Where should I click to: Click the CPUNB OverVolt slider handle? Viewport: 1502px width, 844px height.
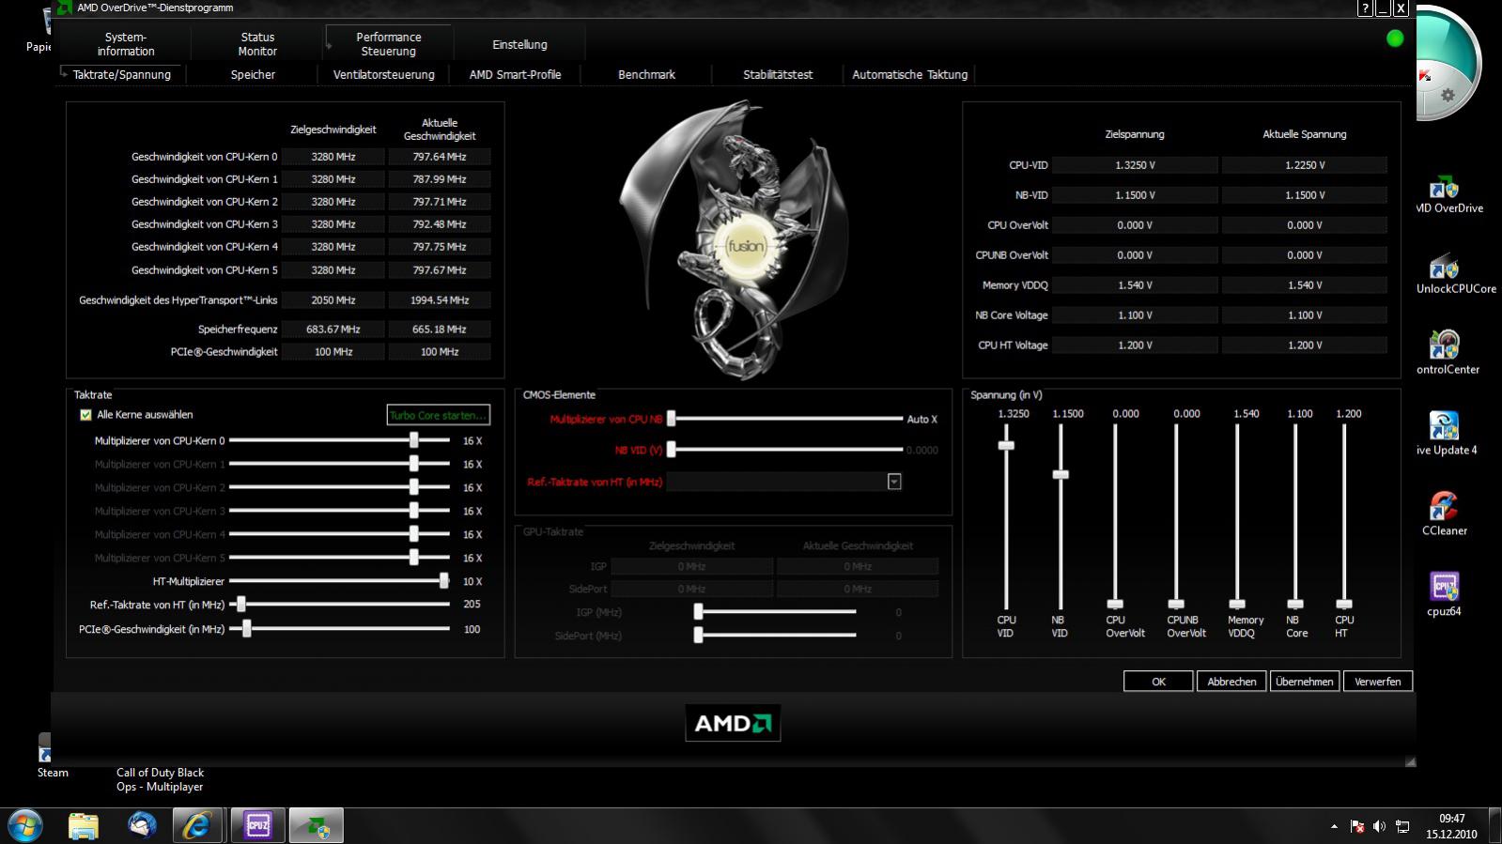(1176, 604)
